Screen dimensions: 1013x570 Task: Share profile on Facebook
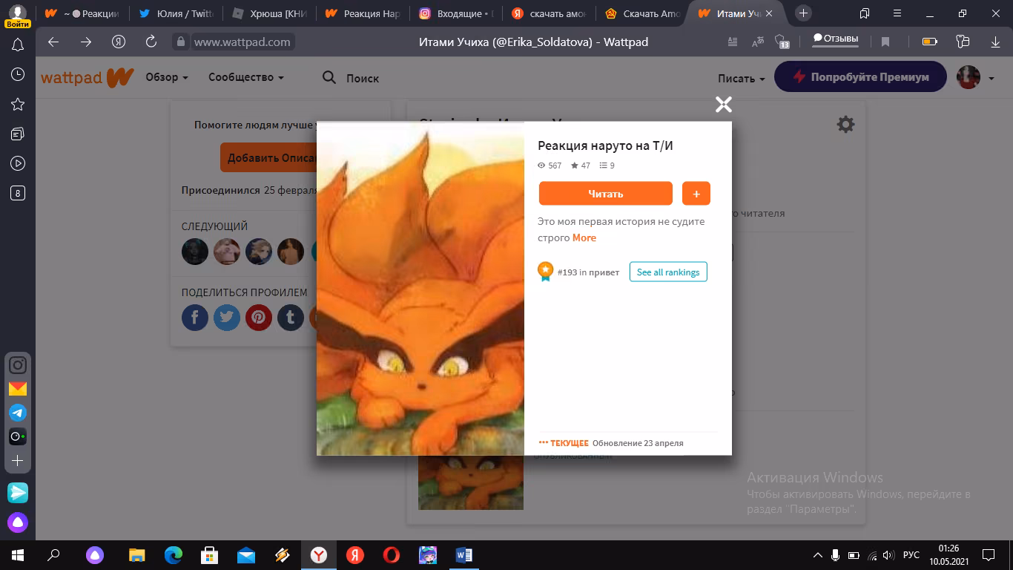point(195,318)
